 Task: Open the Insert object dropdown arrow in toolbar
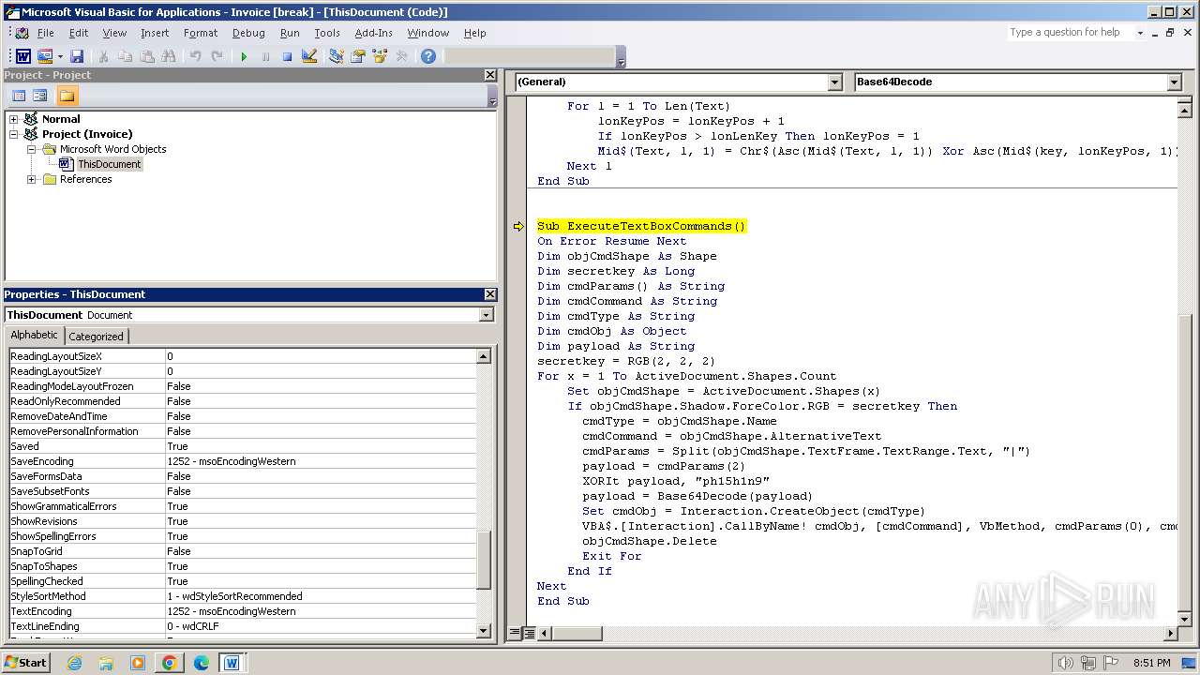pyautogui.click(x=60, y=56)
